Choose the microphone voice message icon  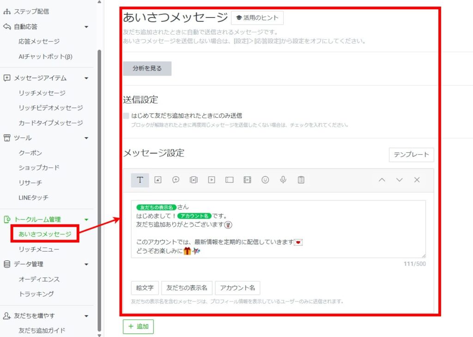point(283,180)
